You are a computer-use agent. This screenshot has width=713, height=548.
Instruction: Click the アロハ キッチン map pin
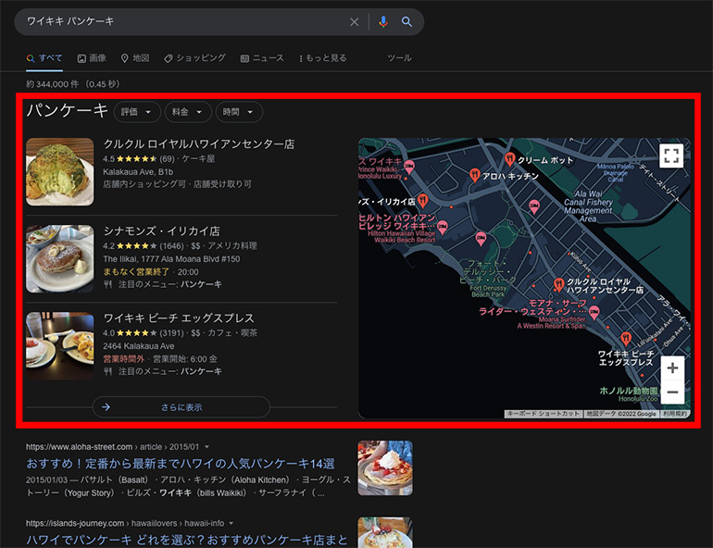coord(475,175)
